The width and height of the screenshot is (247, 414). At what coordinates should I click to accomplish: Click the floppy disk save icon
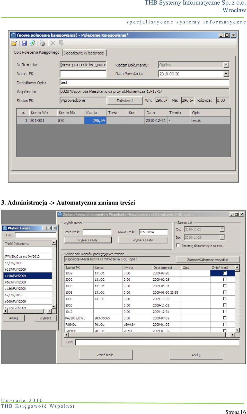(x=24, y=43)
